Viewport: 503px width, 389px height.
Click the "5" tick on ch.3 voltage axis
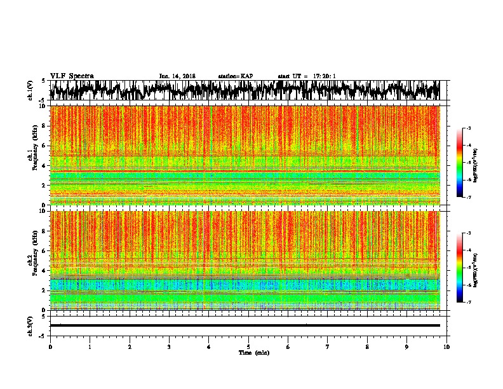(x=44, y=317)
